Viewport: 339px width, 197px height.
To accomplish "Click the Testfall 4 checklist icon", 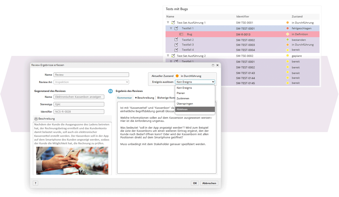I will tap(176, 50).
